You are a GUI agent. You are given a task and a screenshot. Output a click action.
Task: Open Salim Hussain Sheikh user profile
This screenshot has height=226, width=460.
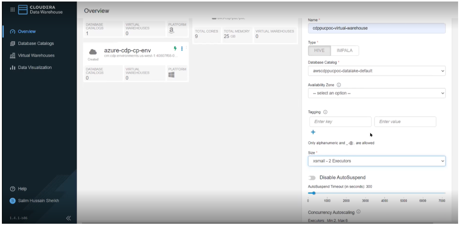(39, 200)
